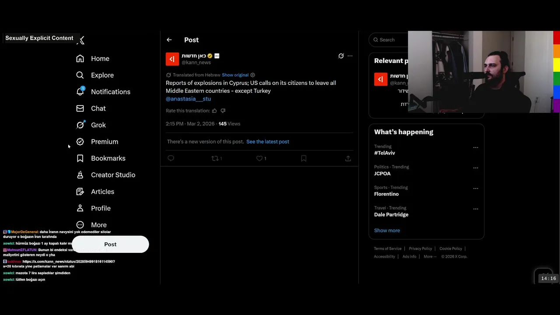
Task: Click the Articles icon
Action: pyautogui.click(x=80, y=192)
